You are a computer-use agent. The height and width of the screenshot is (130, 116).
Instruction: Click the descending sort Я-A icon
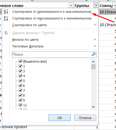point(6,18)
